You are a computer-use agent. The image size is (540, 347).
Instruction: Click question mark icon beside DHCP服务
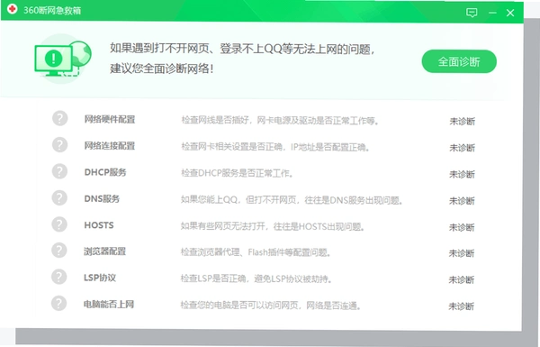pyautogui.click(x=59, y=171)
